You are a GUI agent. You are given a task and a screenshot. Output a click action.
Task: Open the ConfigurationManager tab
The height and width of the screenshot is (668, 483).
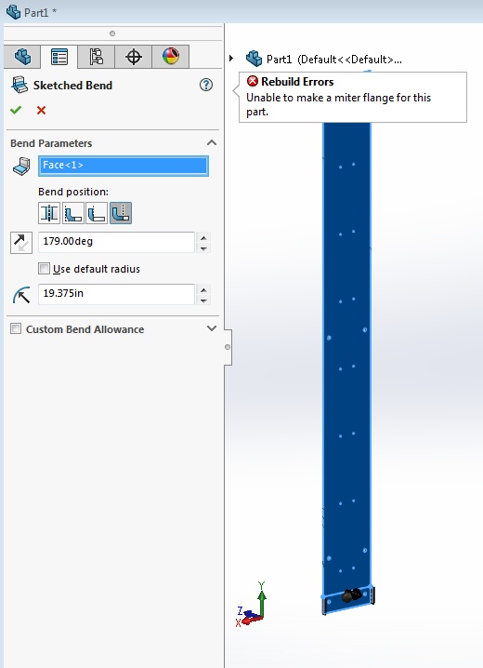(x=96, y=57)
